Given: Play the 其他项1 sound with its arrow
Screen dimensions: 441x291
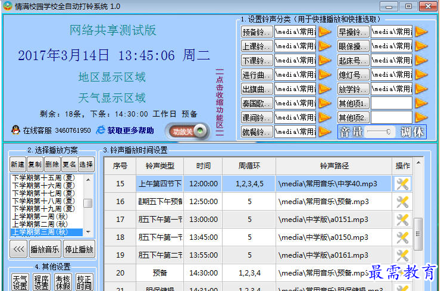Looking at the screenshot, I should (x=421, y=103).
